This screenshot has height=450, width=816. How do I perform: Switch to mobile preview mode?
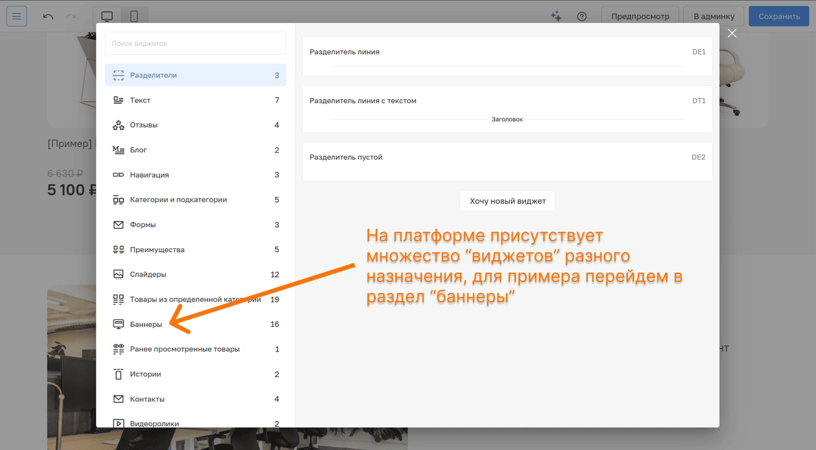(x=134, y=16)
